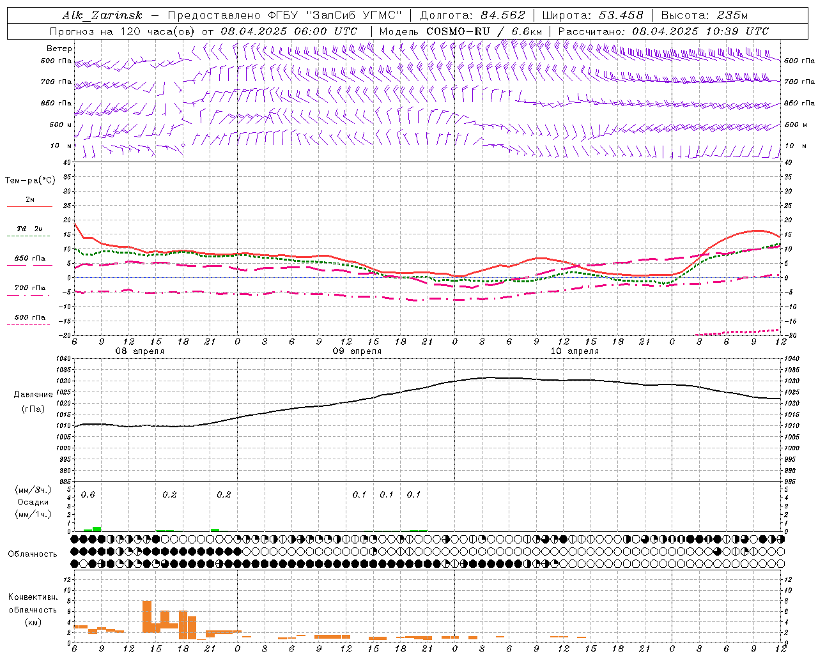Click the left 500 м wind level label
Image resolution: width=818 pixels, height=654 pixels.
(x=61, y=125)
